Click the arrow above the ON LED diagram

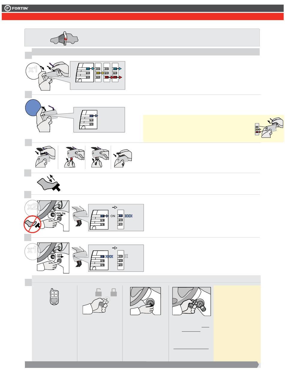point(115,207)
